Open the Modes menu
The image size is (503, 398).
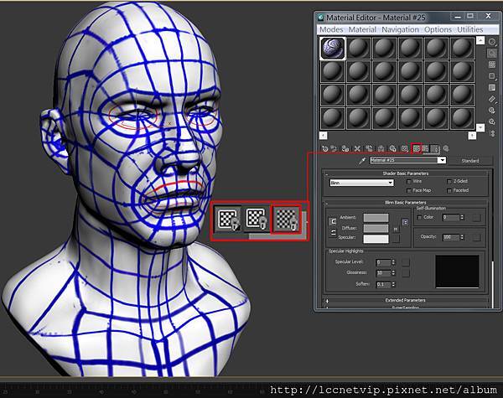click(331, 29)
